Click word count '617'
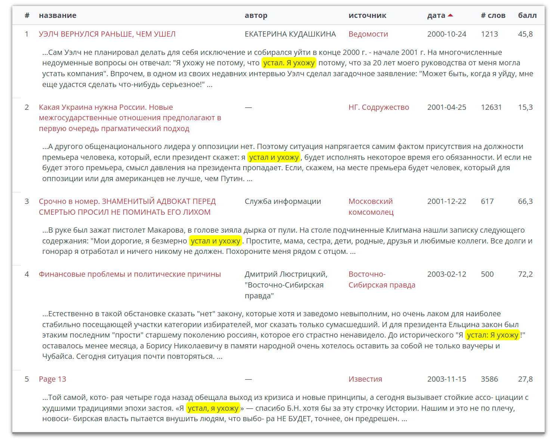 (487, 201)
